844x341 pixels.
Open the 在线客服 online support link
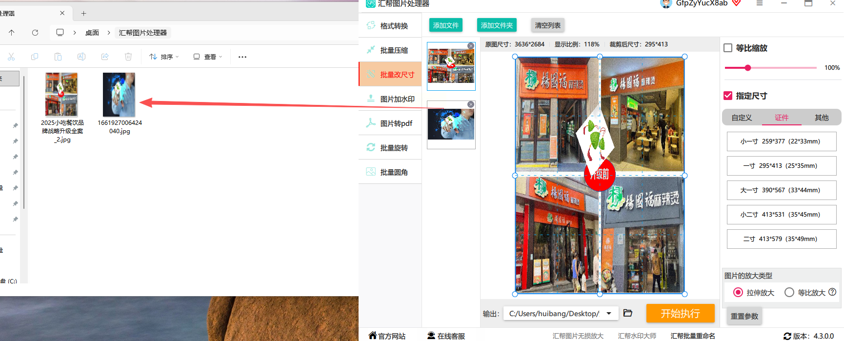pyautogui.click(x=446, y=336)
